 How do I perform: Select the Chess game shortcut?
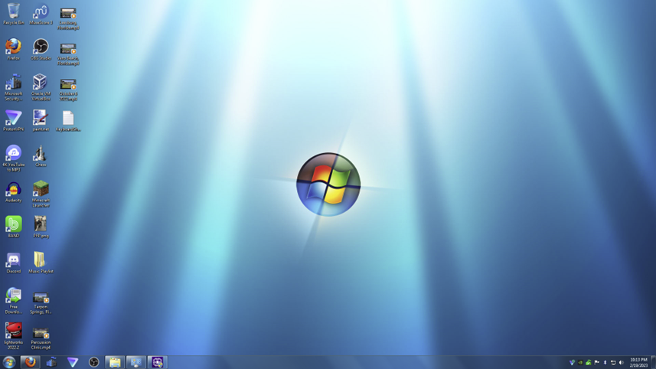pos(41,154)
